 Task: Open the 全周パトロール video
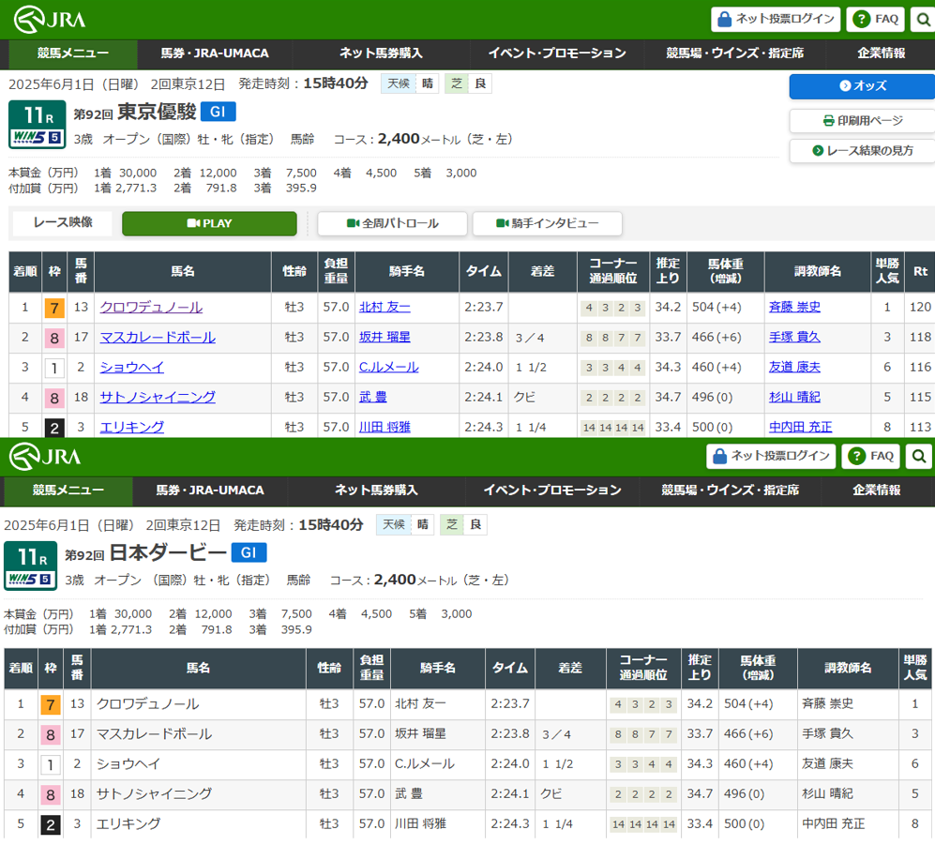(392, 223)
